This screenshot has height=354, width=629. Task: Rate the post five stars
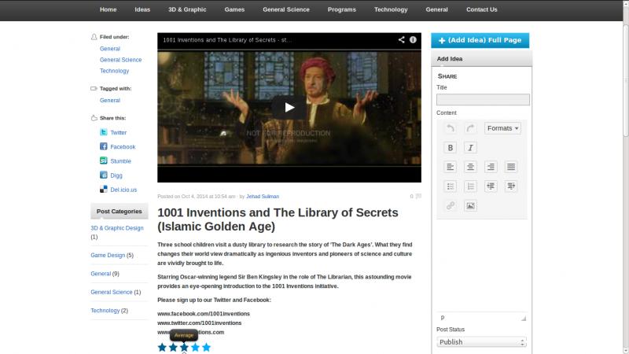click(206, 347)
